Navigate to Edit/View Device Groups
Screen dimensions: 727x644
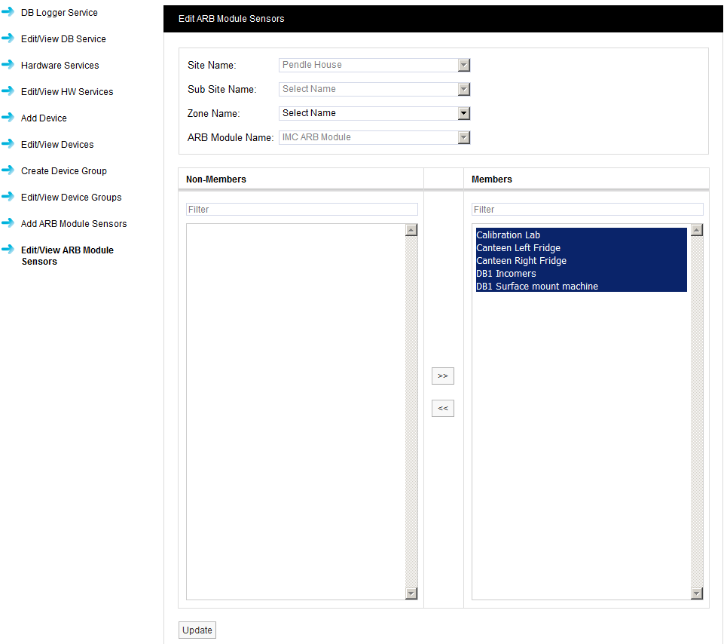(x=71, y=198)
